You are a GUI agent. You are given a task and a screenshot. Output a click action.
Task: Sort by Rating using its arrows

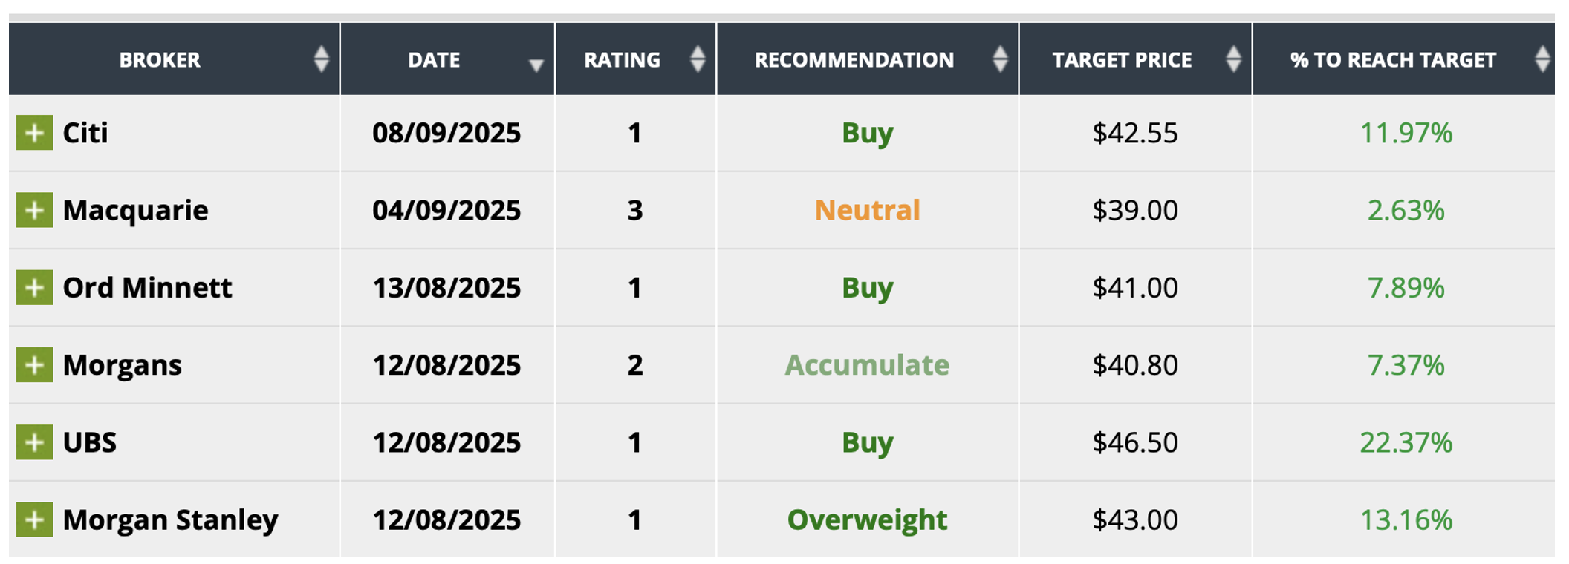697,59
